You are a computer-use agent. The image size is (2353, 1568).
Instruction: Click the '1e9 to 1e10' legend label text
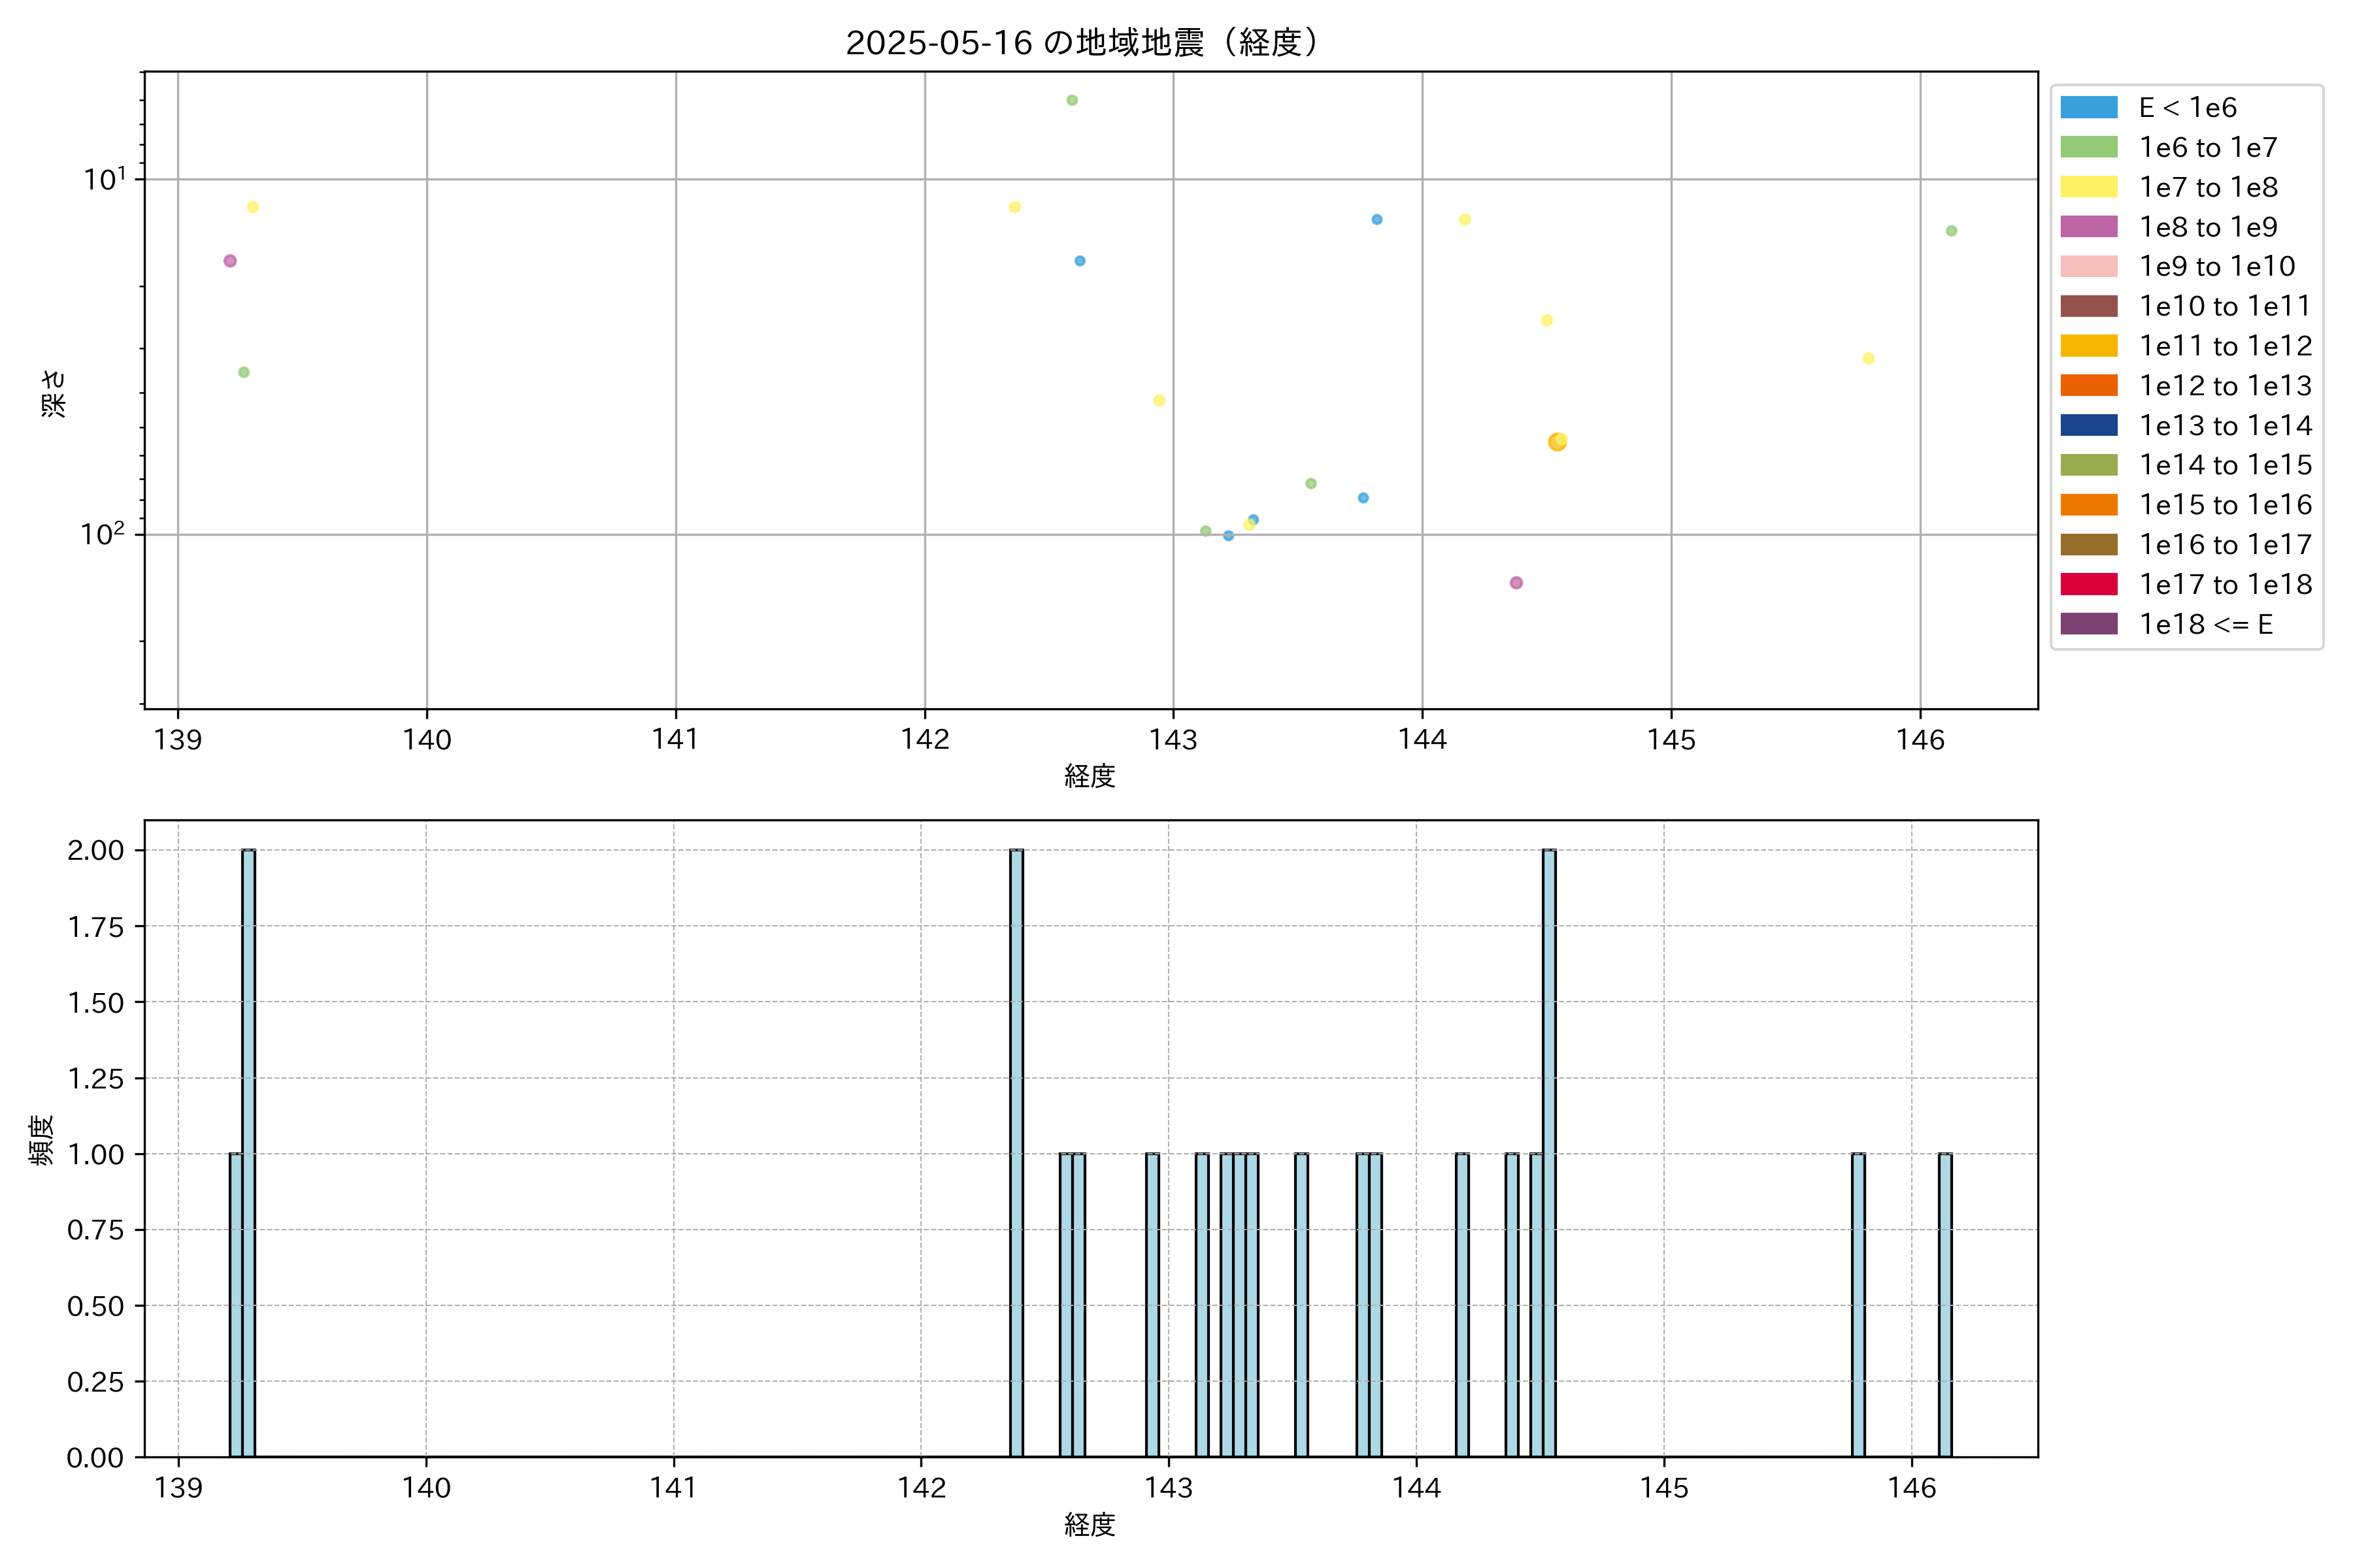pos(2217,267)
